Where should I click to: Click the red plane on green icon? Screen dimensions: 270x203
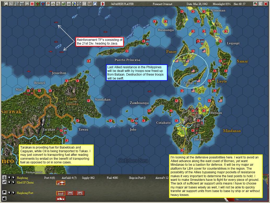pyautogui.click(x=38, y=4)
